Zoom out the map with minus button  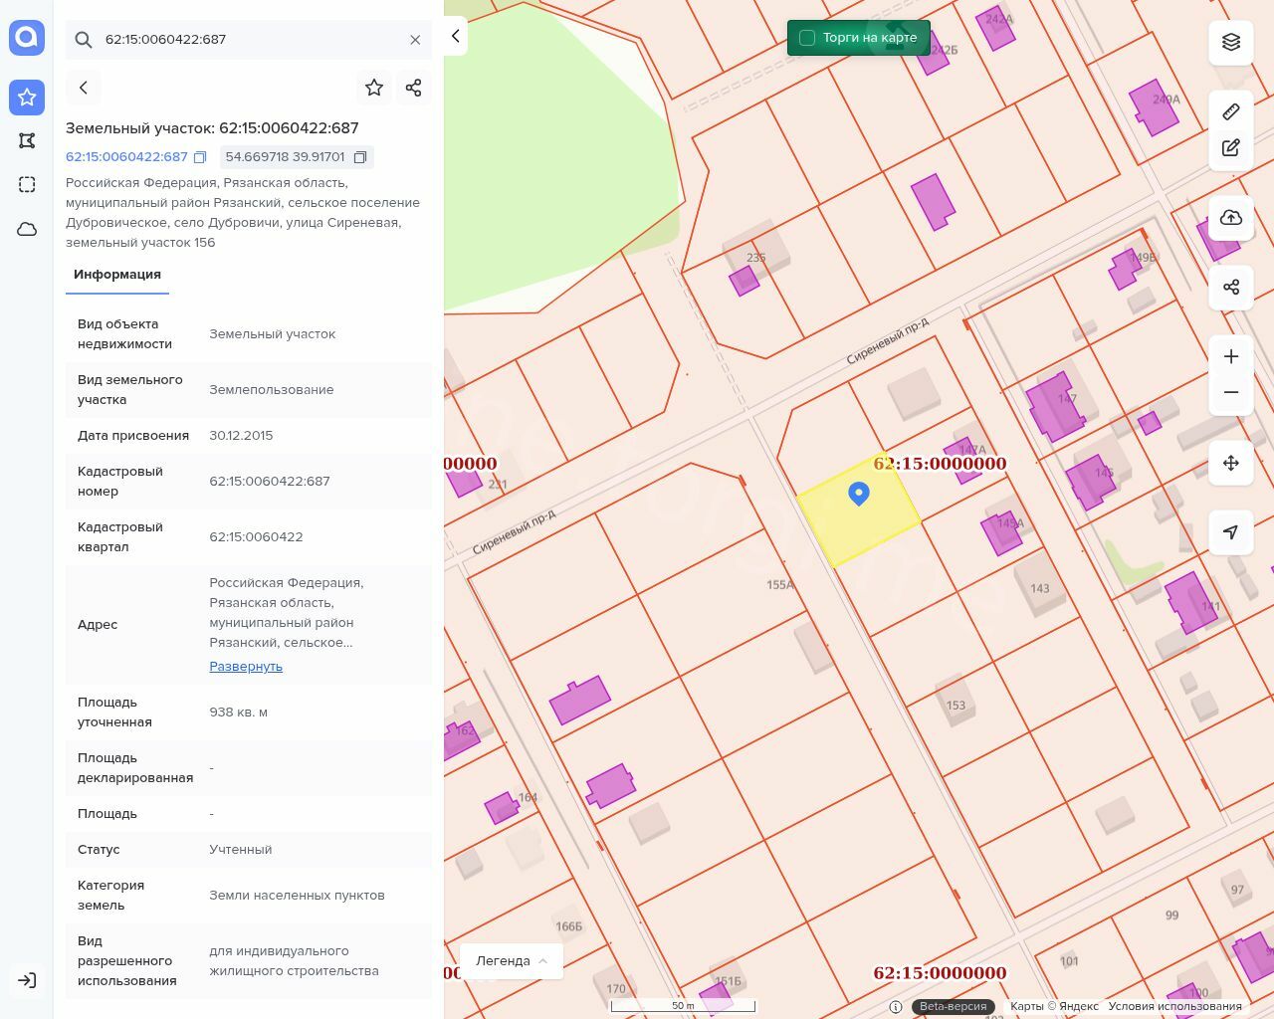[x=1231, y=392]
